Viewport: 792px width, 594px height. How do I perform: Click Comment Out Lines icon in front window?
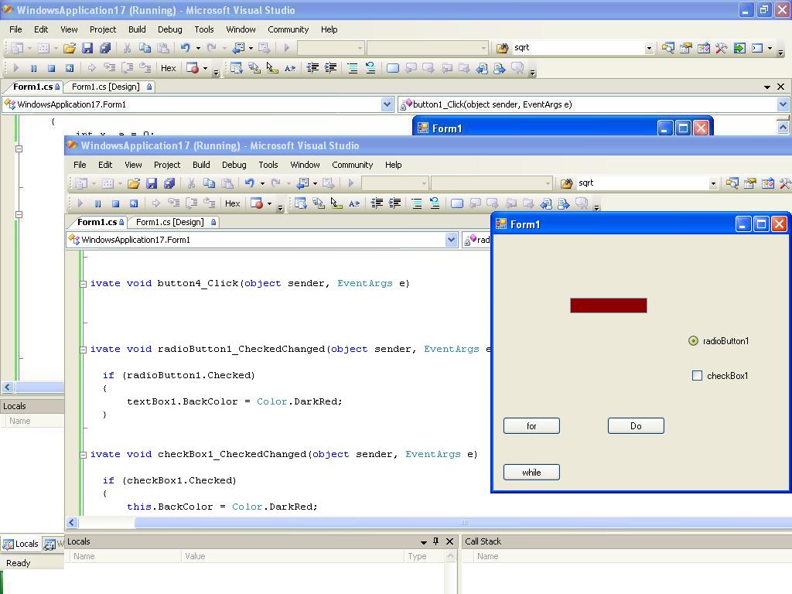pos(417,203)
